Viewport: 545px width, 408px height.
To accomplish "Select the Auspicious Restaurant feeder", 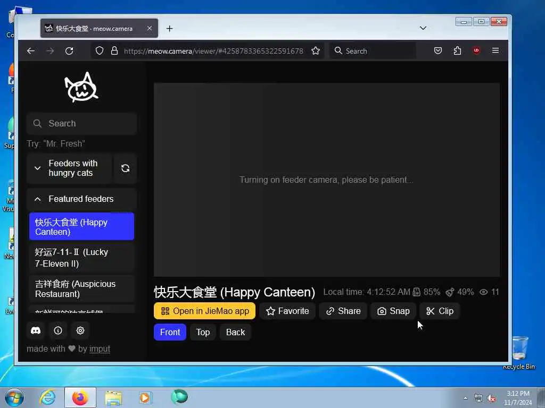I will click(81, 289).
